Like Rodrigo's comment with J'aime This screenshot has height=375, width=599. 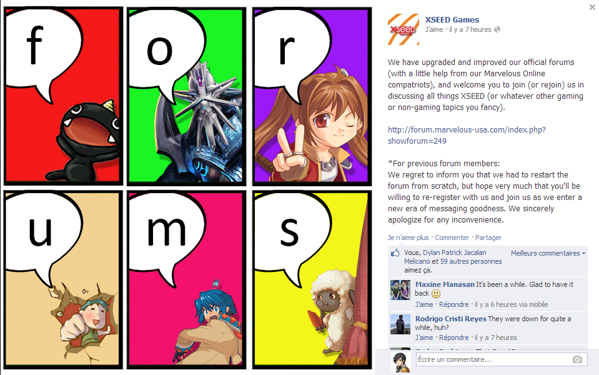click(x=424, y=337)
